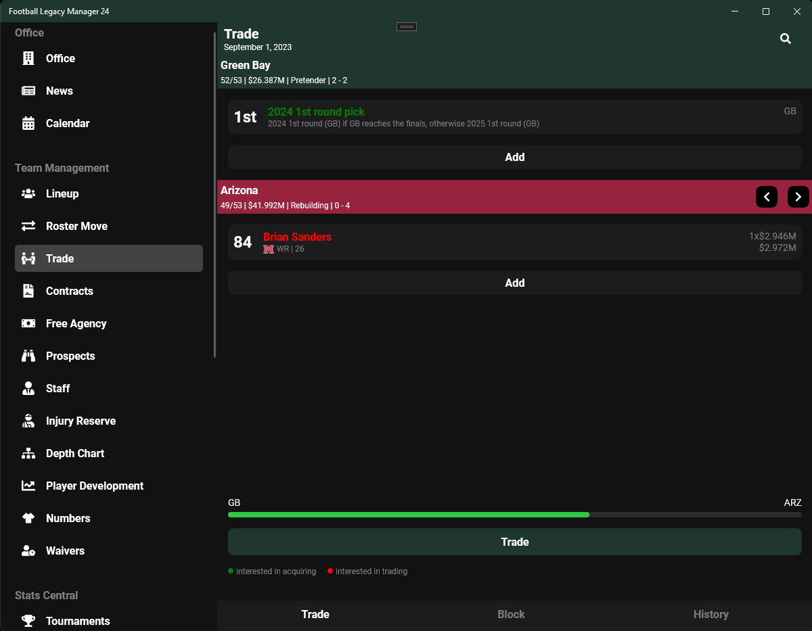Click the Lineup people icon
Viewport: 812px width, 631px height.
click(x=28, y=193)
